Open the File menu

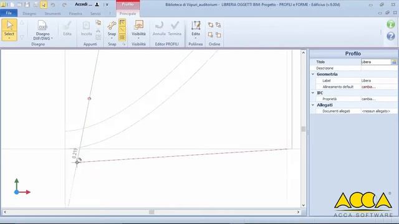[x=9, y=13]
